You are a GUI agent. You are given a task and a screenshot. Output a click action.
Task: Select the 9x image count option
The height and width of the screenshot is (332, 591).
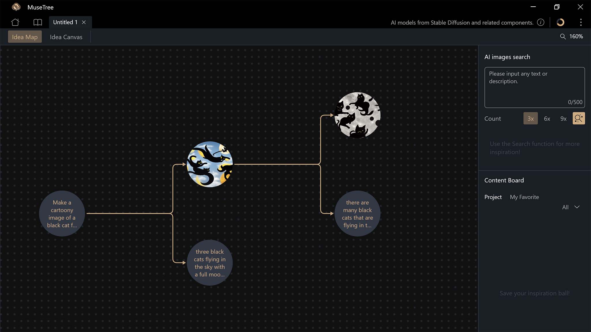563,118
